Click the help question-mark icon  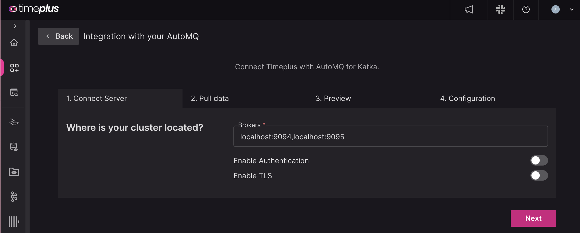click(526, 10)
